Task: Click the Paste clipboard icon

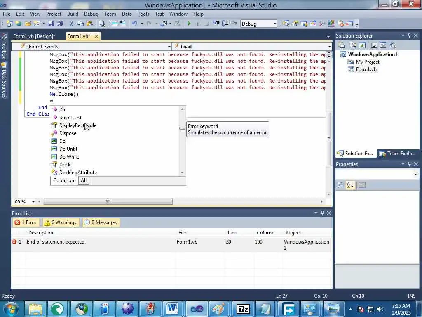Action: tap(89, 24)
